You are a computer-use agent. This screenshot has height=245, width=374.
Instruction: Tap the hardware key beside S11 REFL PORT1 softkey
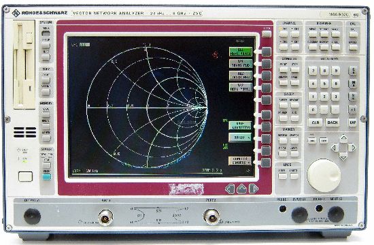(x=267, y=52)
